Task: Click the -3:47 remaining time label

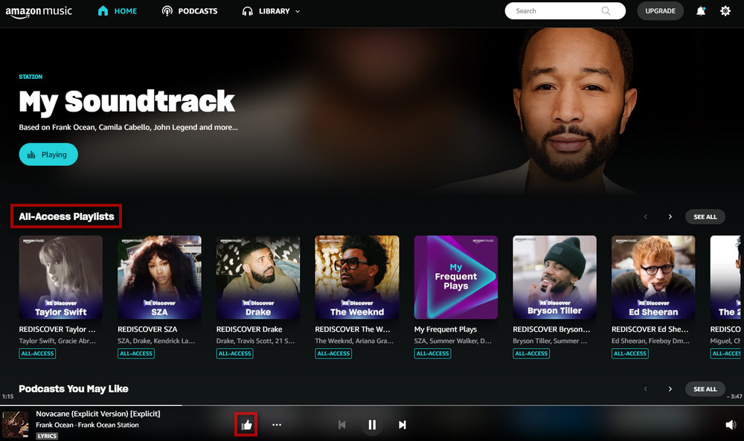Action: click(735, 396)
